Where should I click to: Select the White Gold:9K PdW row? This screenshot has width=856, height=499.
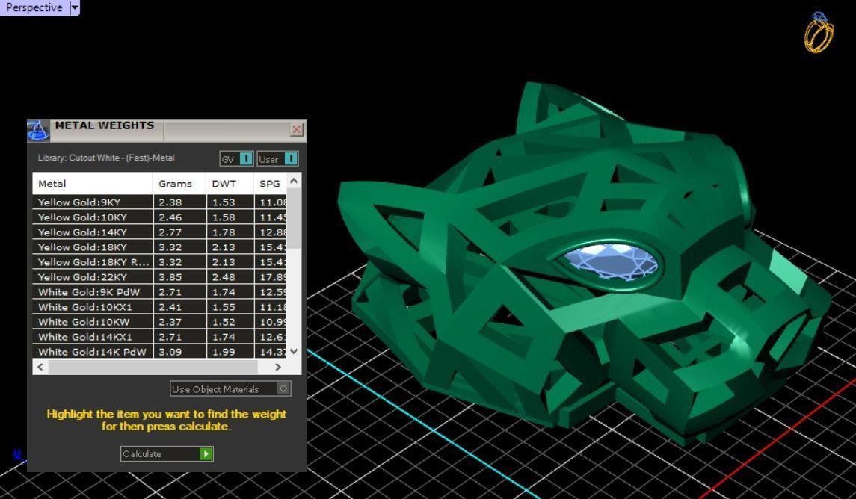(x=158, y=292)
